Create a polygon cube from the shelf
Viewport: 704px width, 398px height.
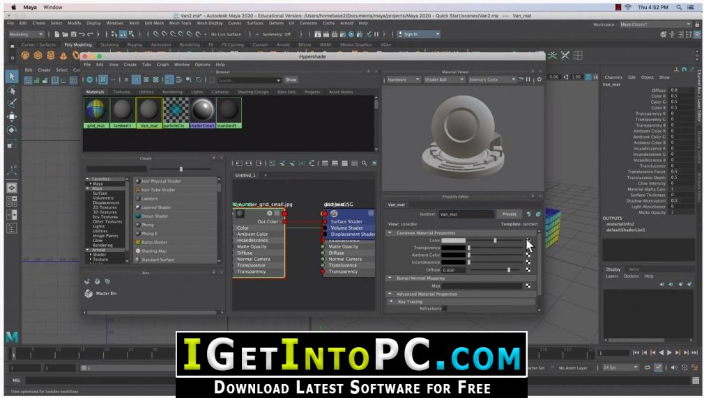[38, 56]
